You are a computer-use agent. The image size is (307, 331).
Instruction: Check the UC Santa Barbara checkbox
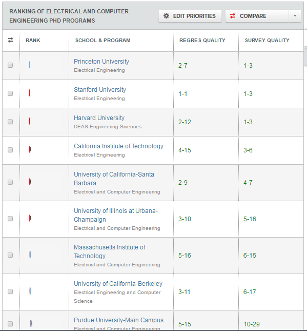tap(10, 182)
